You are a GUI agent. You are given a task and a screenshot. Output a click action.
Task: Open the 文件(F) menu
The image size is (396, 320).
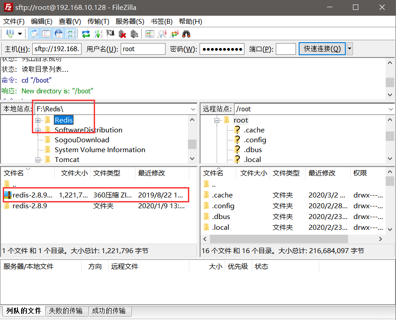tap(14, 22)
